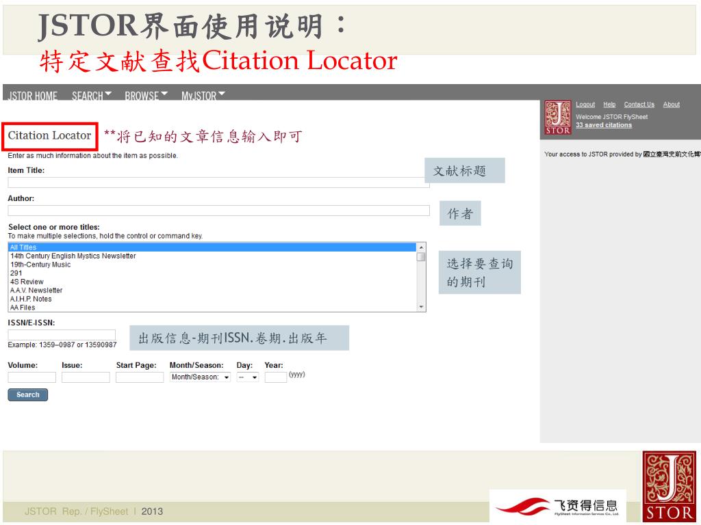Open the Help link
Viewport: 701px width, 525px height.
609,105
